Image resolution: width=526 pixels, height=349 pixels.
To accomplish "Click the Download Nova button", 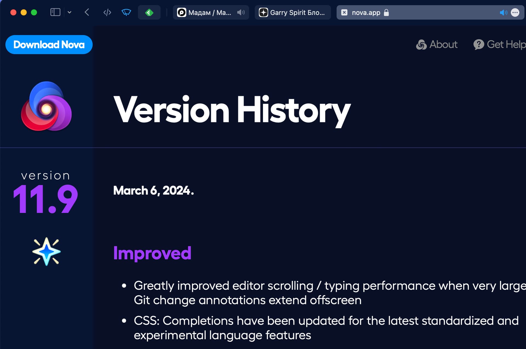I will [x=49, y=44].
